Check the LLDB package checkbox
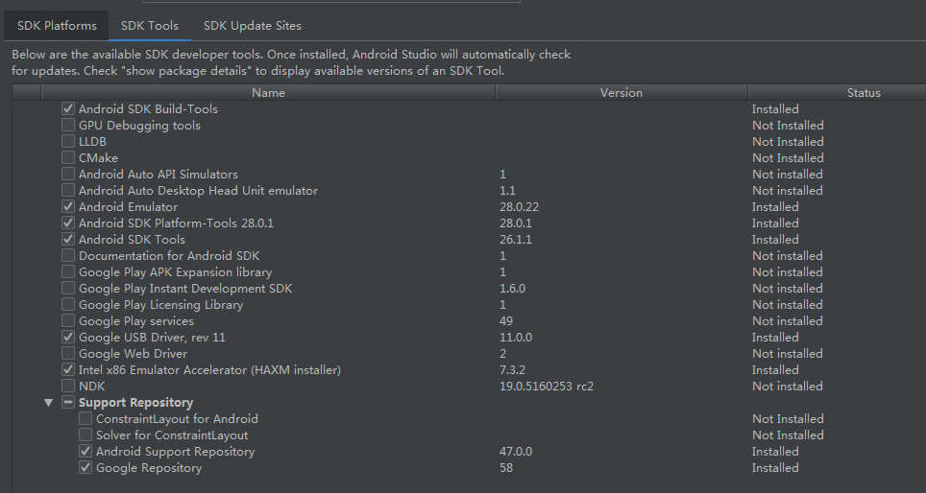The height and width of the screenshot is (493, 926). tap(68, 142)
